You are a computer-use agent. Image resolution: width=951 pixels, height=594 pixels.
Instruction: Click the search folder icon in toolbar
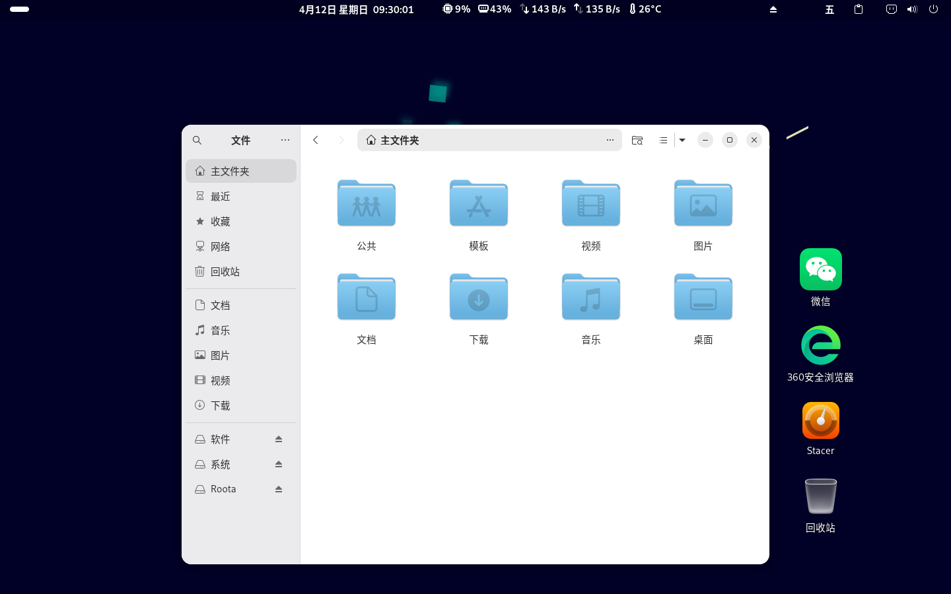click(637, 140)
